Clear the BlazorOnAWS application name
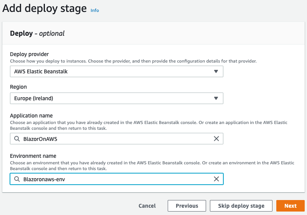 (216, 139)
